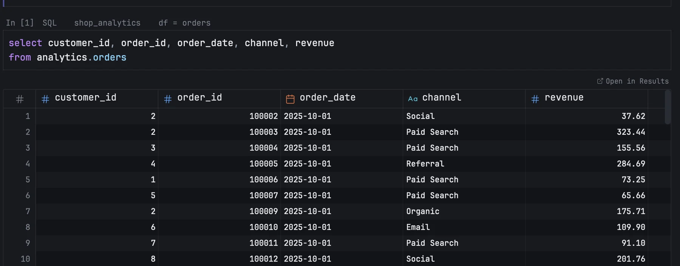Select the cell with order_id 100006

click(219, 179)
